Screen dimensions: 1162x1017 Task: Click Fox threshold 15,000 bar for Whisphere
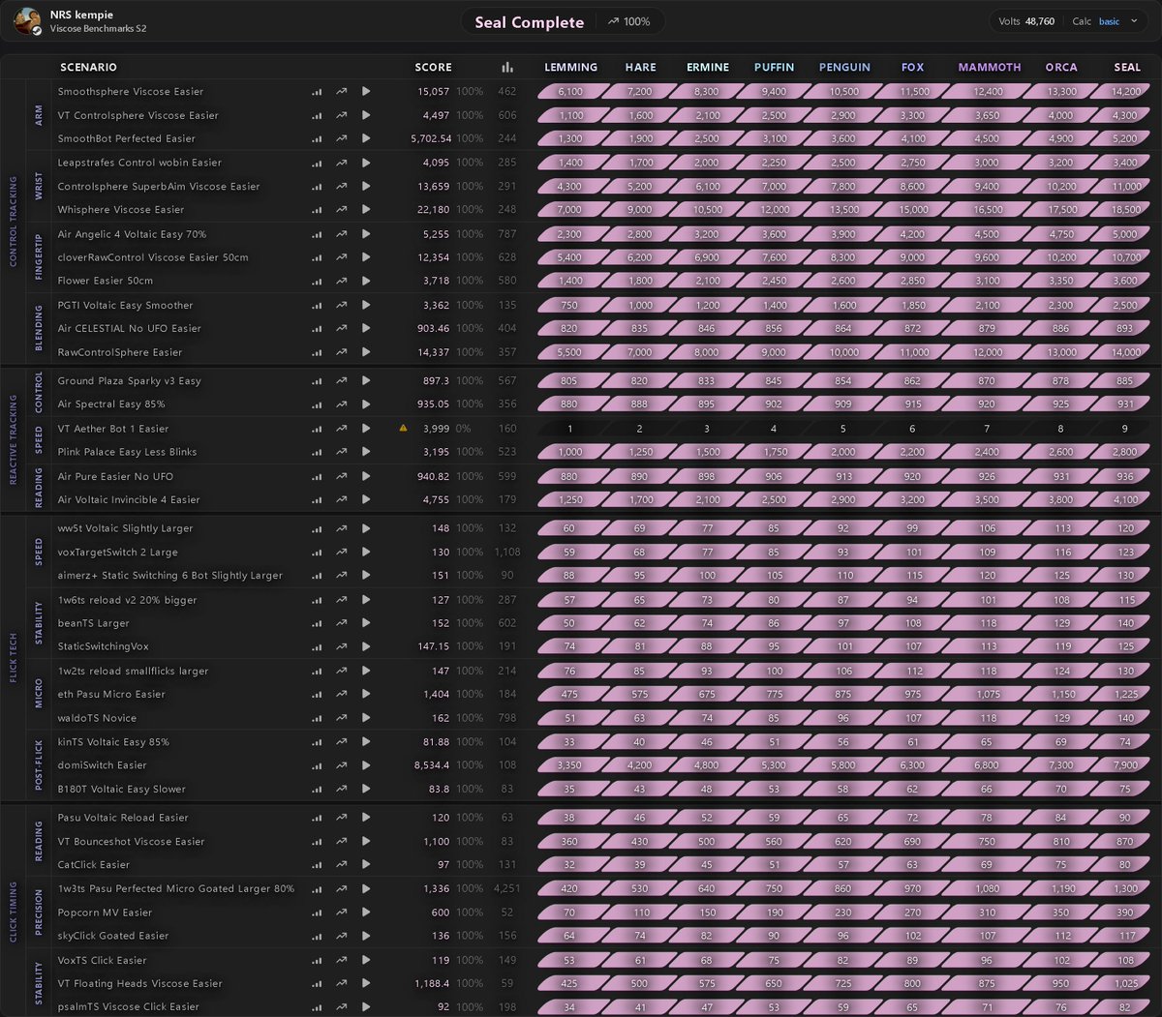pyautogui.click(x=912, y=210)
